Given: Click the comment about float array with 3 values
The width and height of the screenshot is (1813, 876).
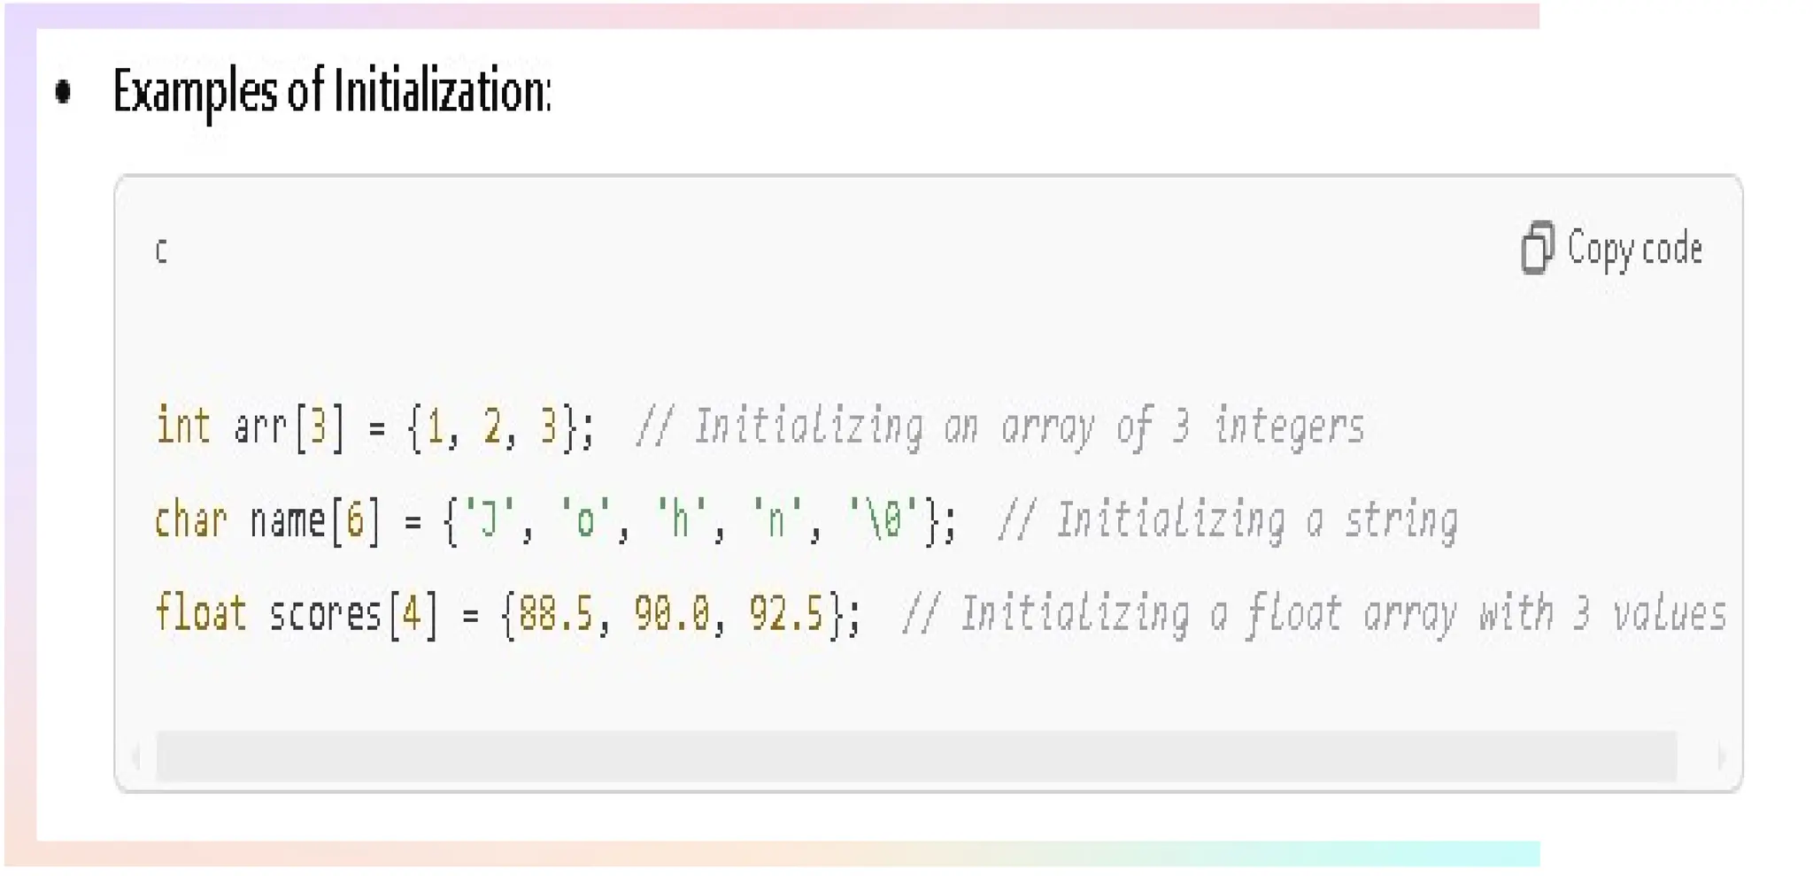Looking at the screenshot, I should (1315, 614).
